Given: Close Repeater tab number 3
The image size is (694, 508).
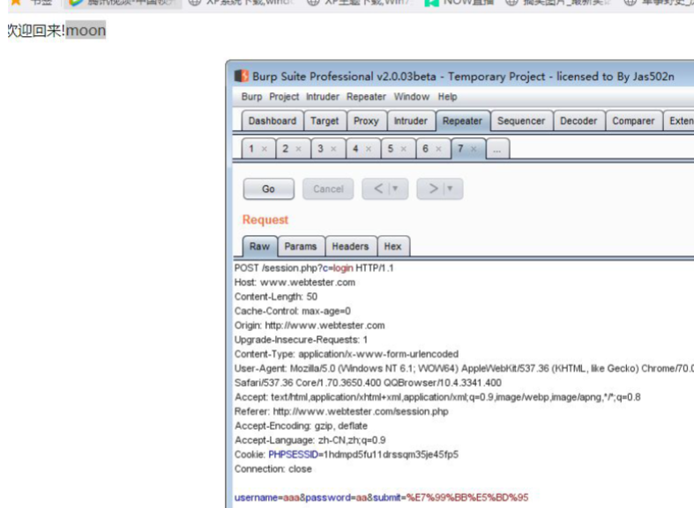Looking at the screenshot, I should [333, 150].
